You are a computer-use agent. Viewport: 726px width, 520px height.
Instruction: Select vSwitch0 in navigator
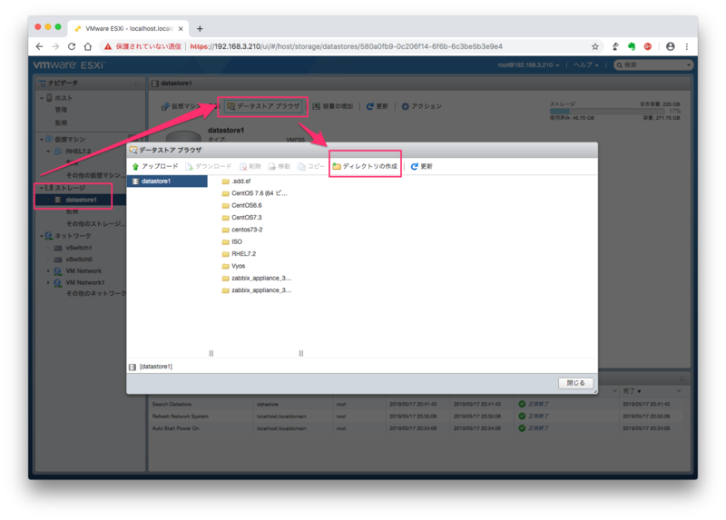coord(74,260)
